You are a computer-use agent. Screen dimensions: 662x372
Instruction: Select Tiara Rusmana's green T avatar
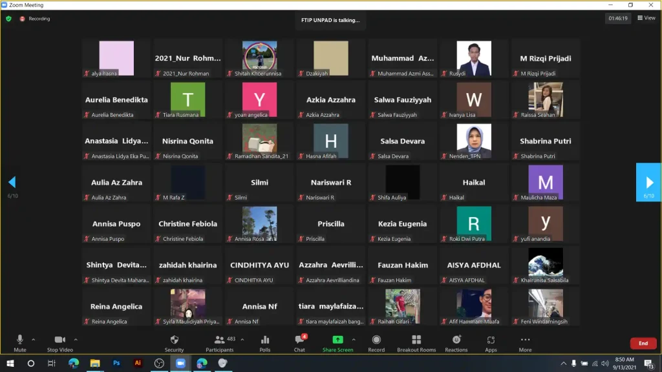pyautogui.click(x=188, y=99)
